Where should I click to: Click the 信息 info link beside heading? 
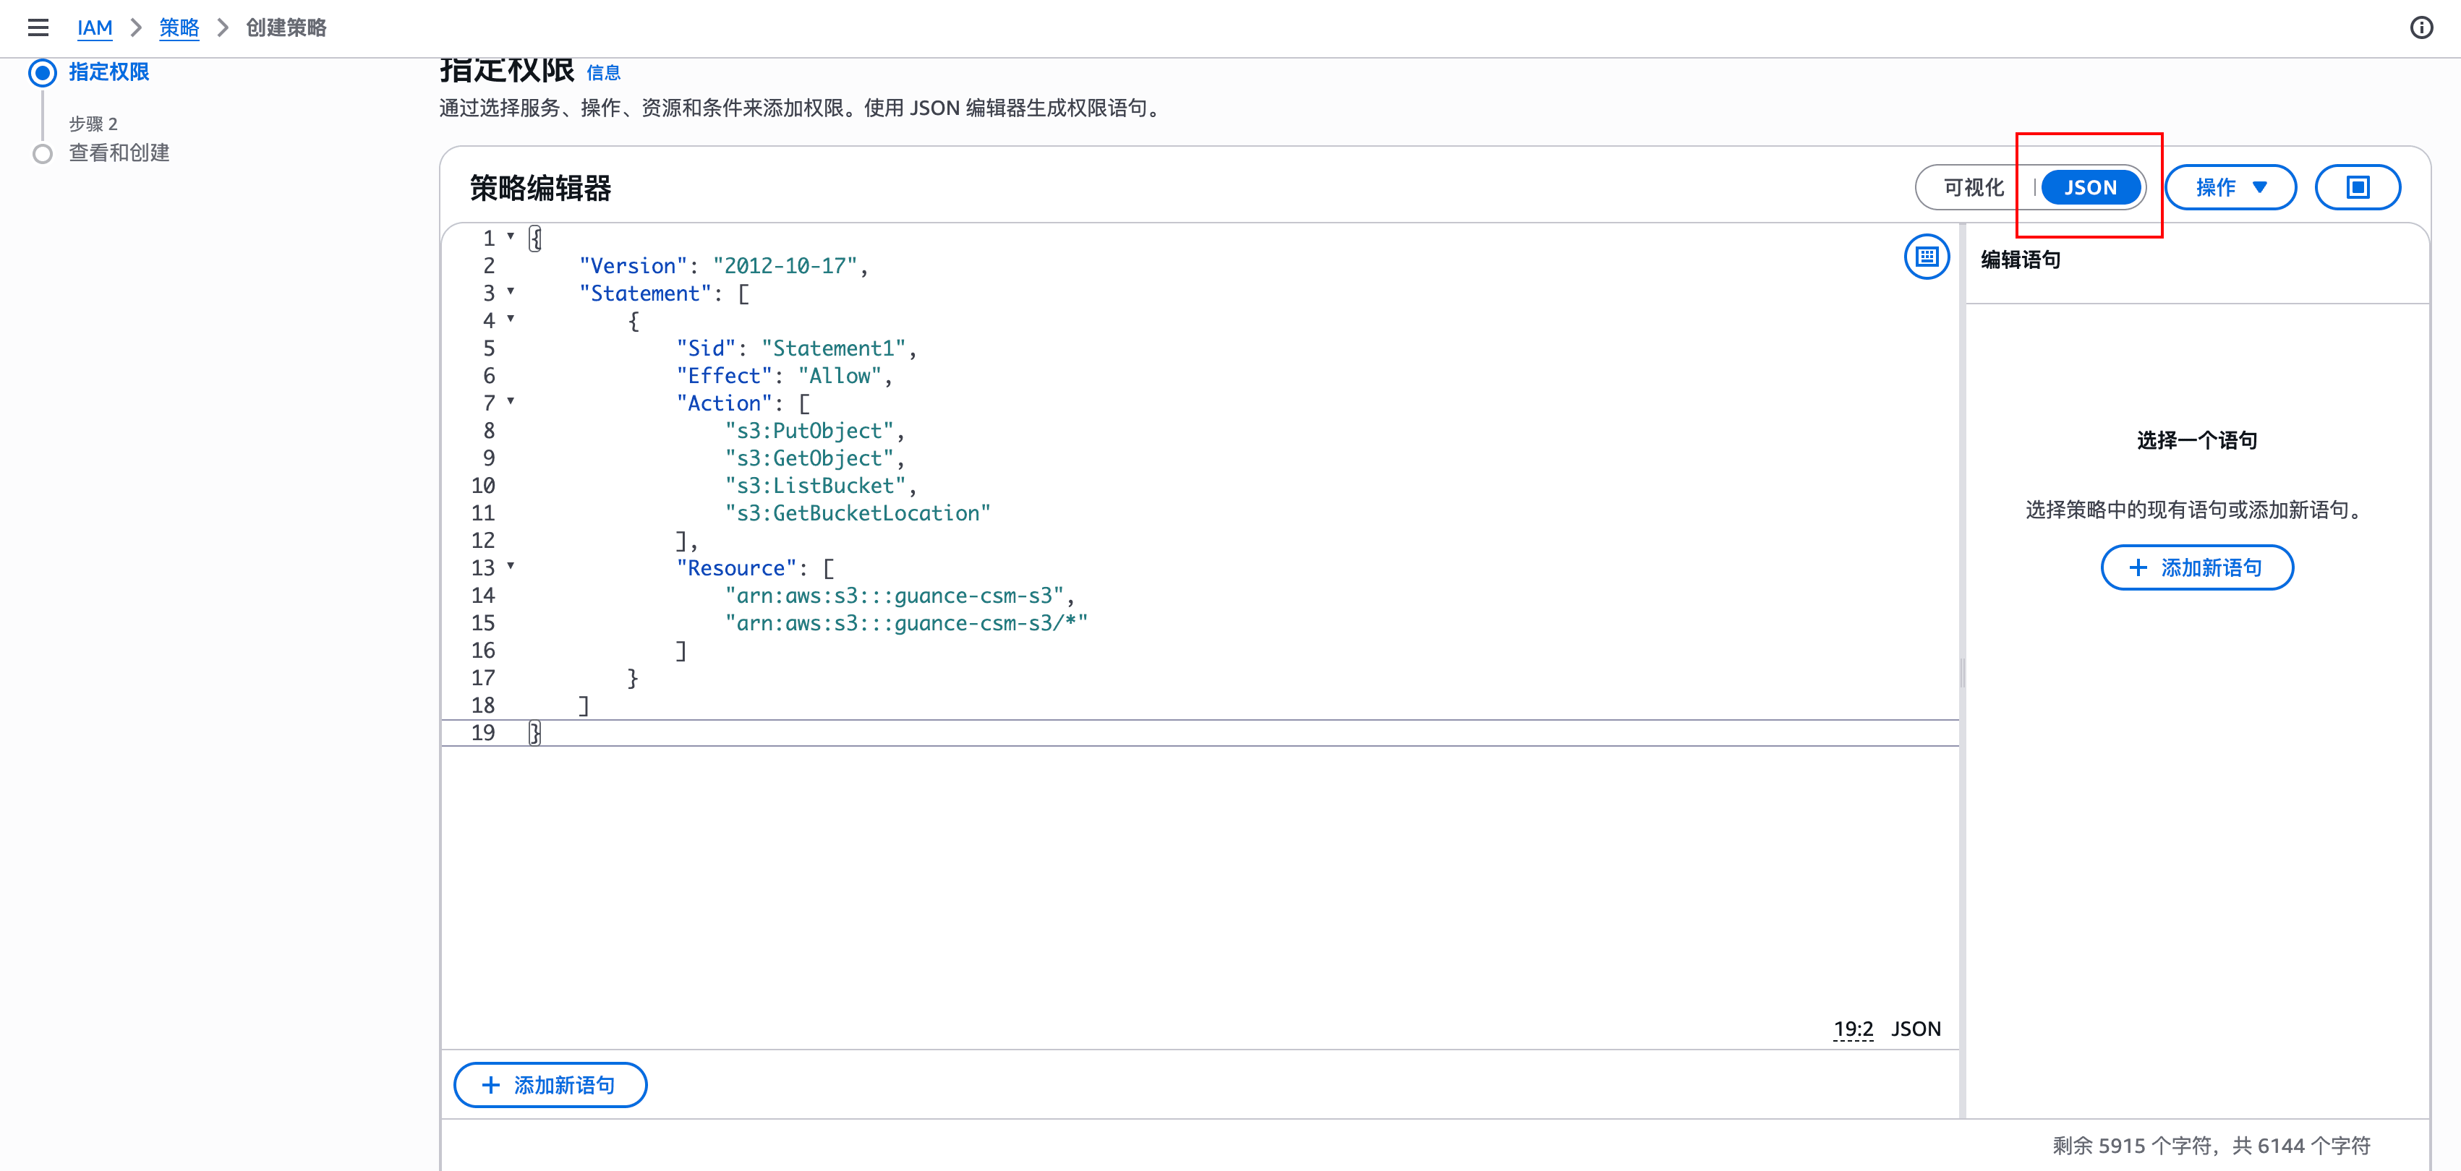point(603,74)
